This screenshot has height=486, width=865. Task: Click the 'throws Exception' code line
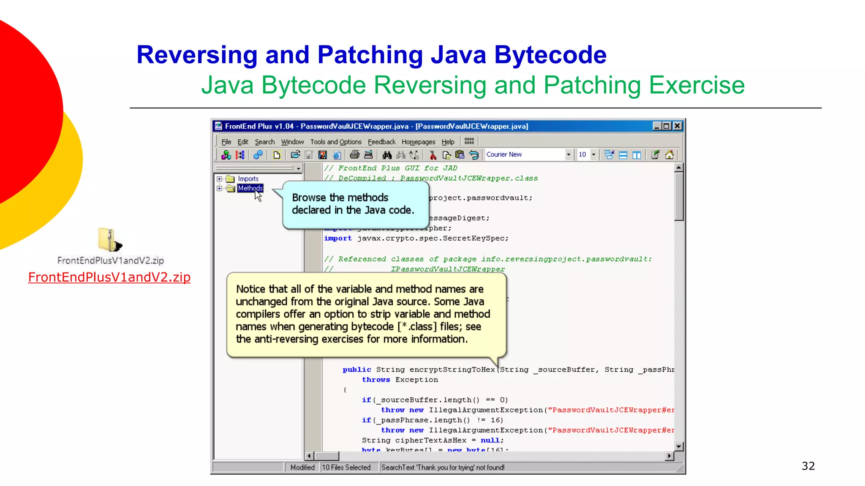click(x=400, y=380)
